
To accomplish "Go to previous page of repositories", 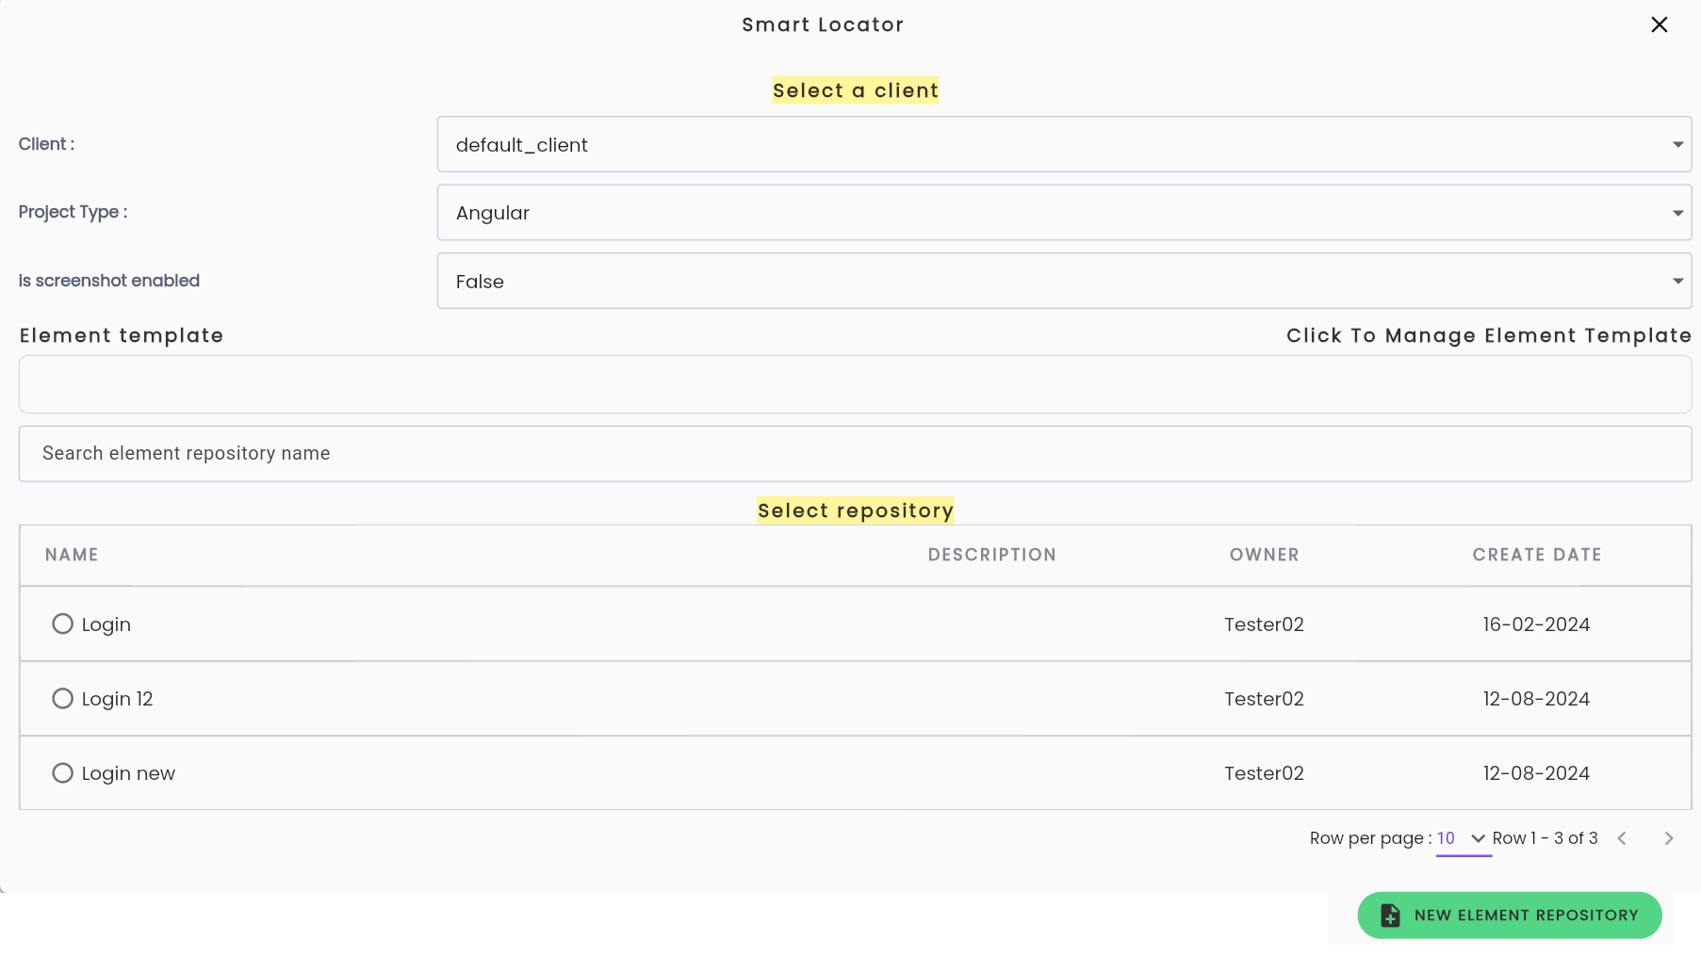I will (x=1622, y=838).
